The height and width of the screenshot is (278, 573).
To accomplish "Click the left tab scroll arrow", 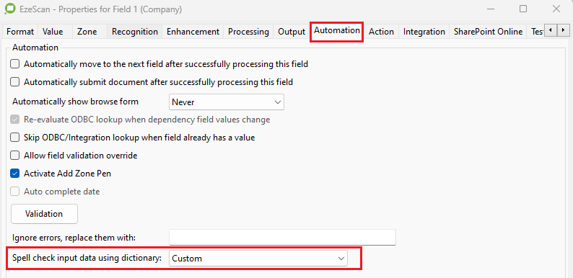I will 551,30.
